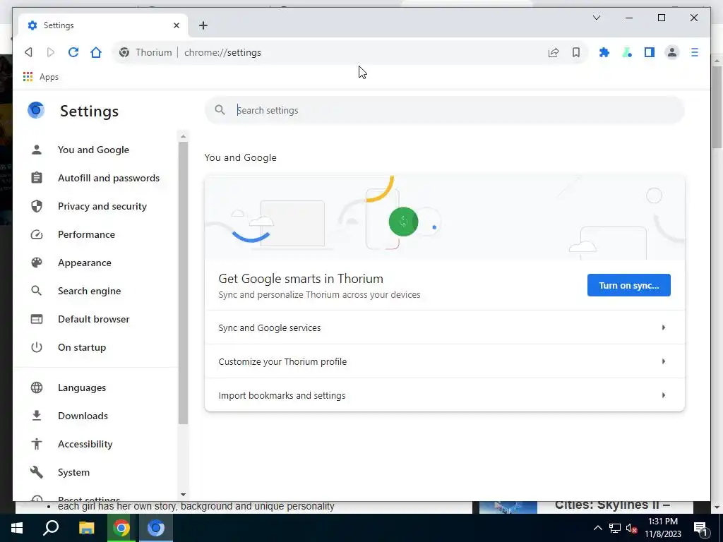Show hidden tray icons chevron

[x=597, y=528]
